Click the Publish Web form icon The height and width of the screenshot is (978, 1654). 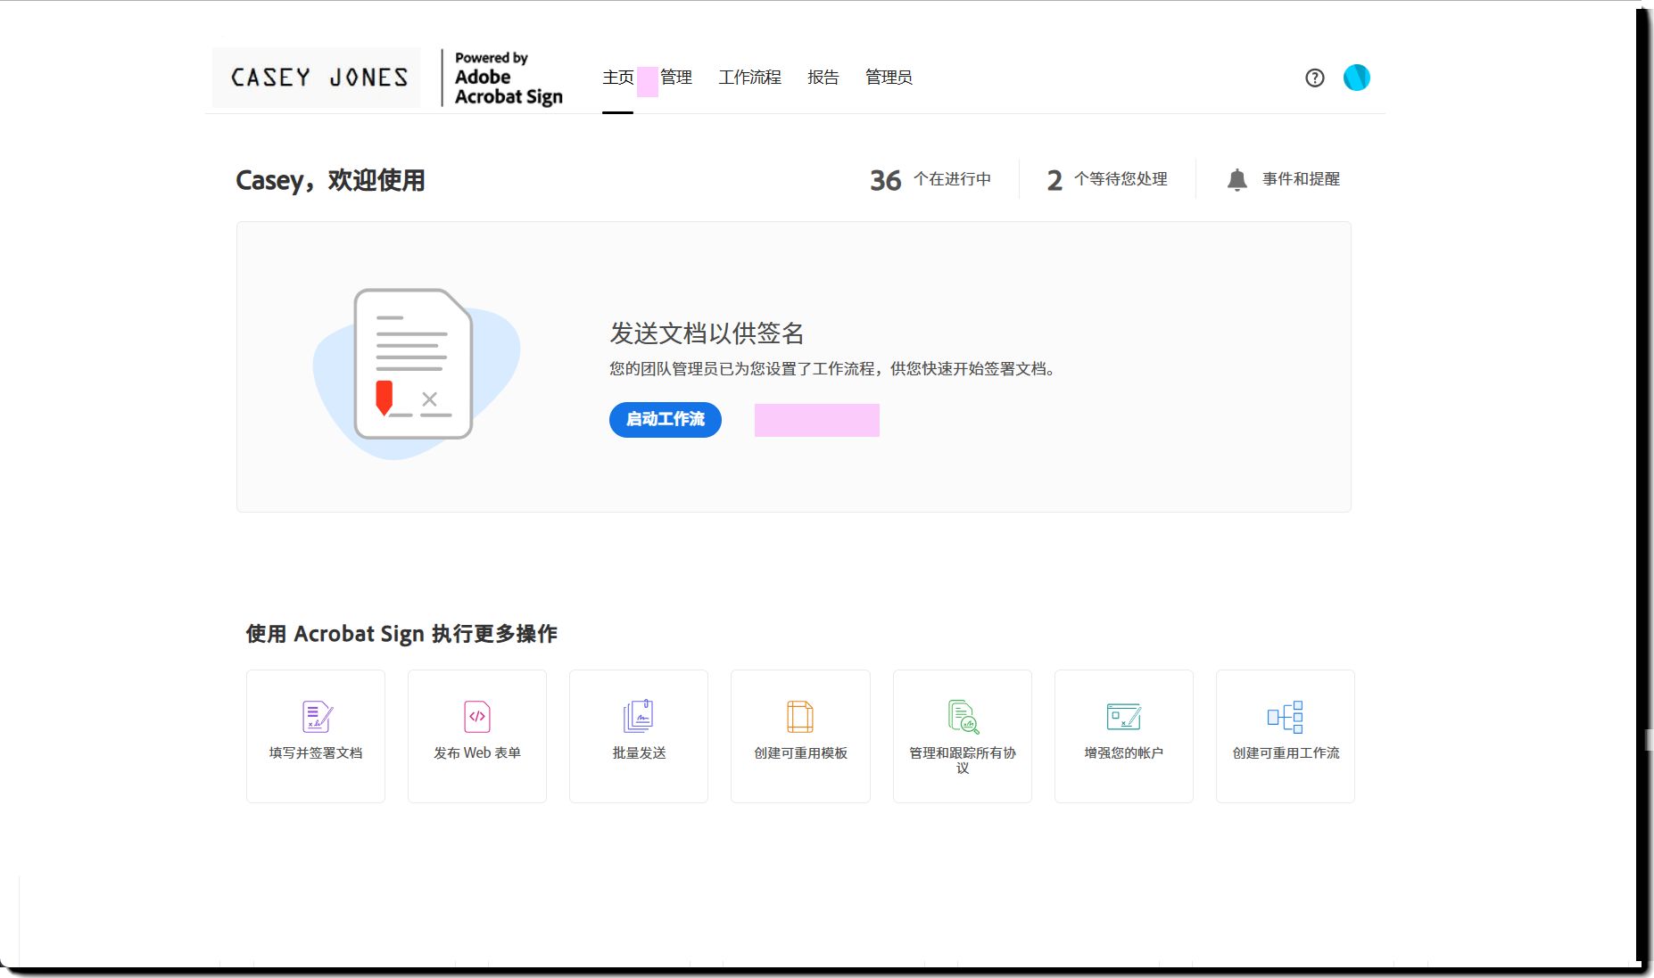(x=477, y=716)
